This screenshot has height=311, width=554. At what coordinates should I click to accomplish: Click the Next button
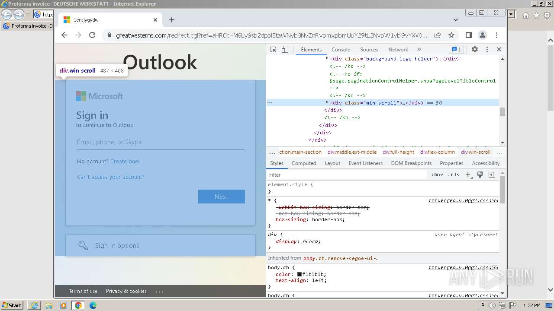tap(222, 197)
